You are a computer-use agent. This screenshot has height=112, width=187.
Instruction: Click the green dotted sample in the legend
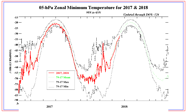(x=51, y=77)
